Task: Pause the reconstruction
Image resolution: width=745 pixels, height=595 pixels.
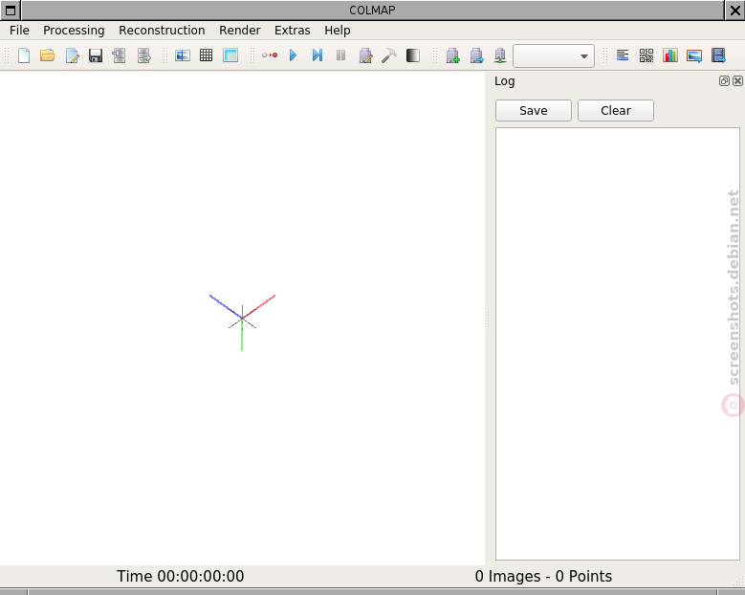Action: tap(340, 55)
